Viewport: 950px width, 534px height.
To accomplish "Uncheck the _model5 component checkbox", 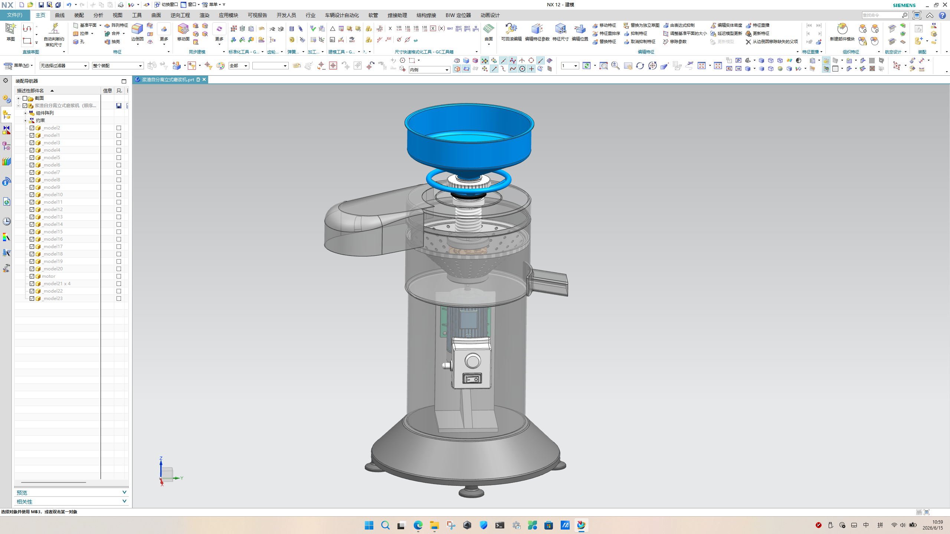I will (x=32, y=158).
